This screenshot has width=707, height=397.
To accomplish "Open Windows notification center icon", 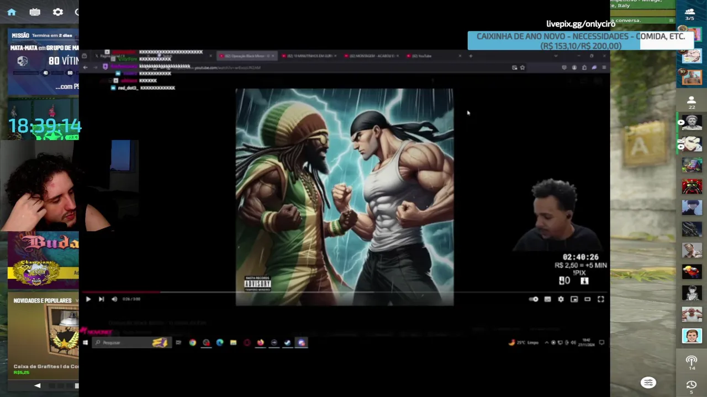I will click(602, 342).
